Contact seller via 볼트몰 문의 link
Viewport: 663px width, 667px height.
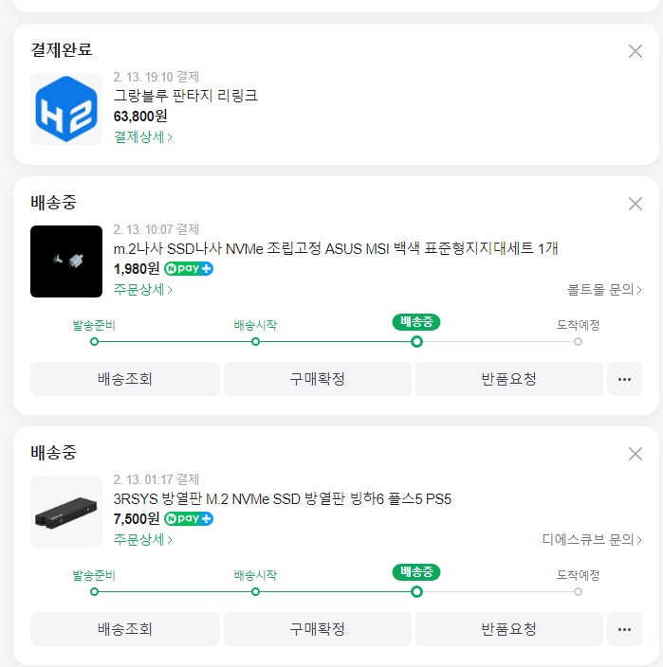tap(604, 290)
